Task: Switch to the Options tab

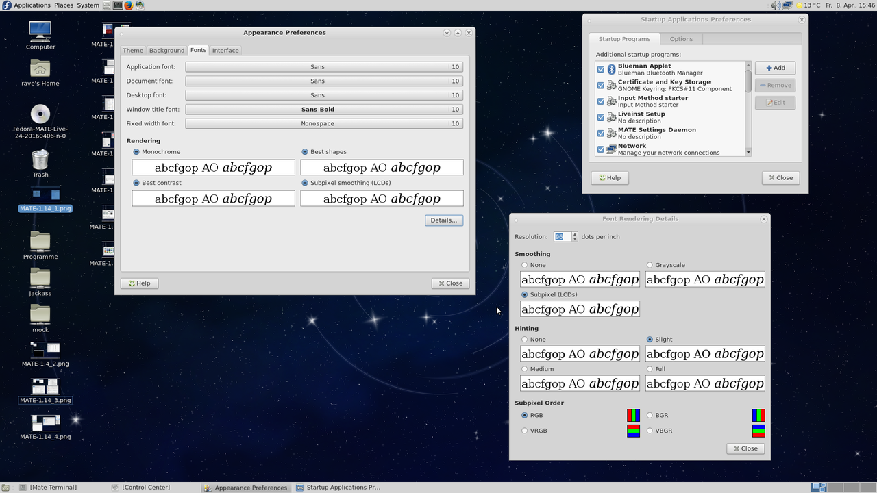Action: click(681, 39)
